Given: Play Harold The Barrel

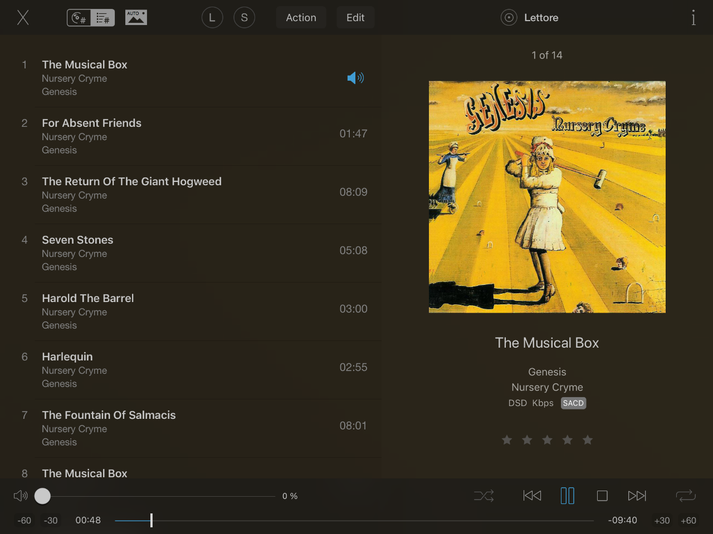Looking at the screenshot, I should 191,311.
